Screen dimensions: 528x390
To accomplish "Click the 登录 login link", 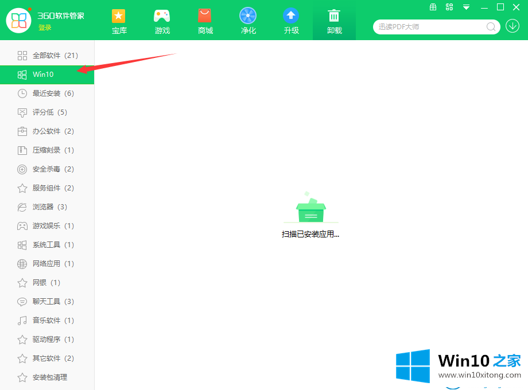I will pyautogui.click(x=45, y=28).
